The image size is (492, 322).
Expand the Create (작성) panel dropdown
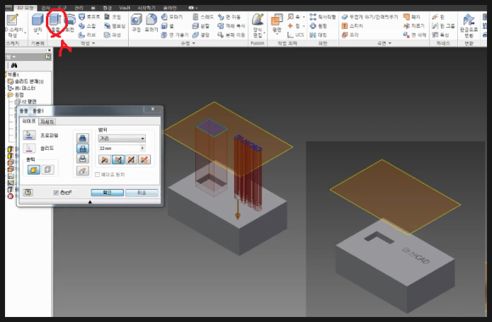pos(93,43)
